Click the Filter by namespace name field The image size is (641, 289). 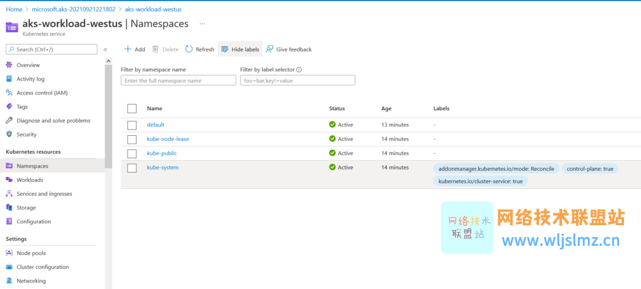tap(178, 81)
